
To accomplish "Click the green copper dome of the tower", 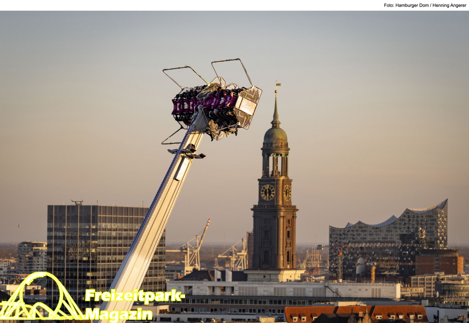I will pos(276,136).
